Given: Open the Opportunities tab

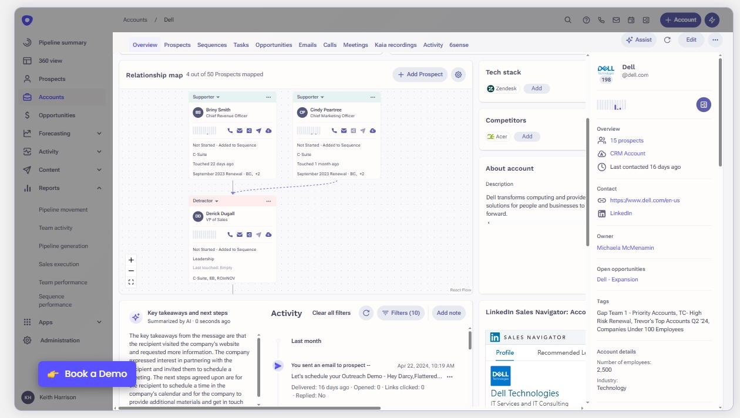Looking at the screenshot, I should point(274,45).
